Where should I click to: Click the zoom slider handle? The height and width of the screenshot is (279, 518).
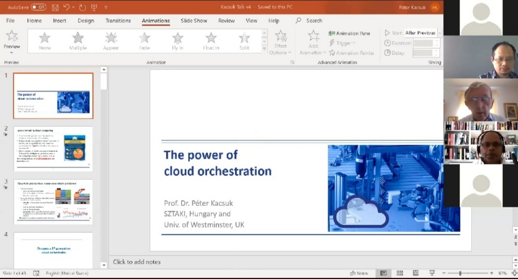(x=460, y=273)
